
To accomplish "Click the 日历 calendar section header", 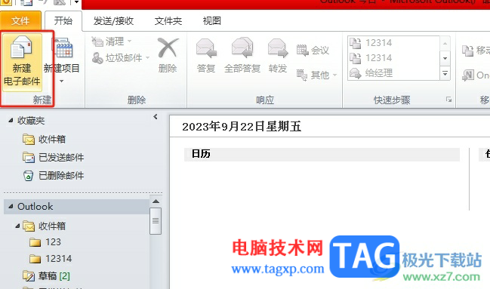I will [x=322, y=154].
